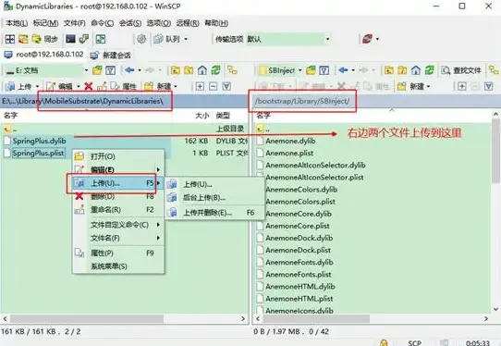The image size is (501, 346).
Task: Sort local files by 大小 column
Action: pos(202,116)
